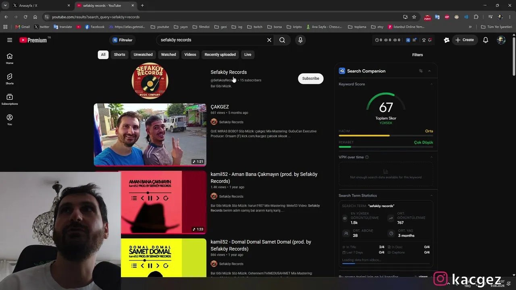Viewport: 516px width, 290px height.
Task: Go back to the previous page
Action: [x=6, y=17]
